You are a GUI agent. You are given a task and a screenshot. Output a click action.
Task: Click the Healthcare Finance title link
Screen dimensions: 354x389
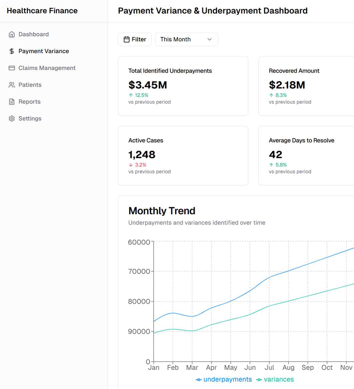pos(42,11)
